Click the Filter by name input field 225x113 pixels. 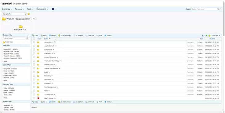tap(14, 38)
